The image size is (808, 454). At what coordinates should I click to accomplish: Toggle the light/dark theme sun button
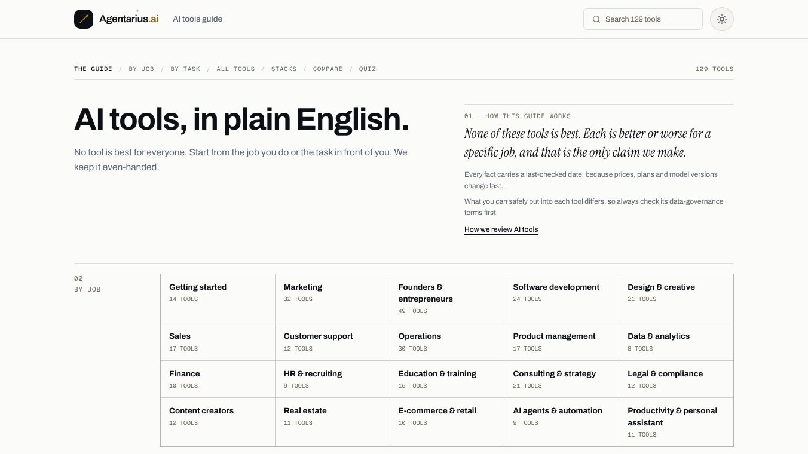click(x=721, y=19)
